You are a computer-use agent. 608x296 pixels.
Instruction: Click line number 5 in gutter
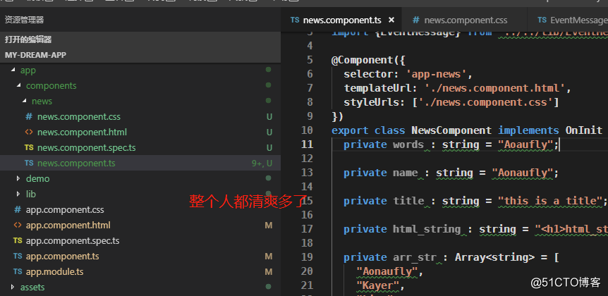pyautogui.click(x=310, y=60)
